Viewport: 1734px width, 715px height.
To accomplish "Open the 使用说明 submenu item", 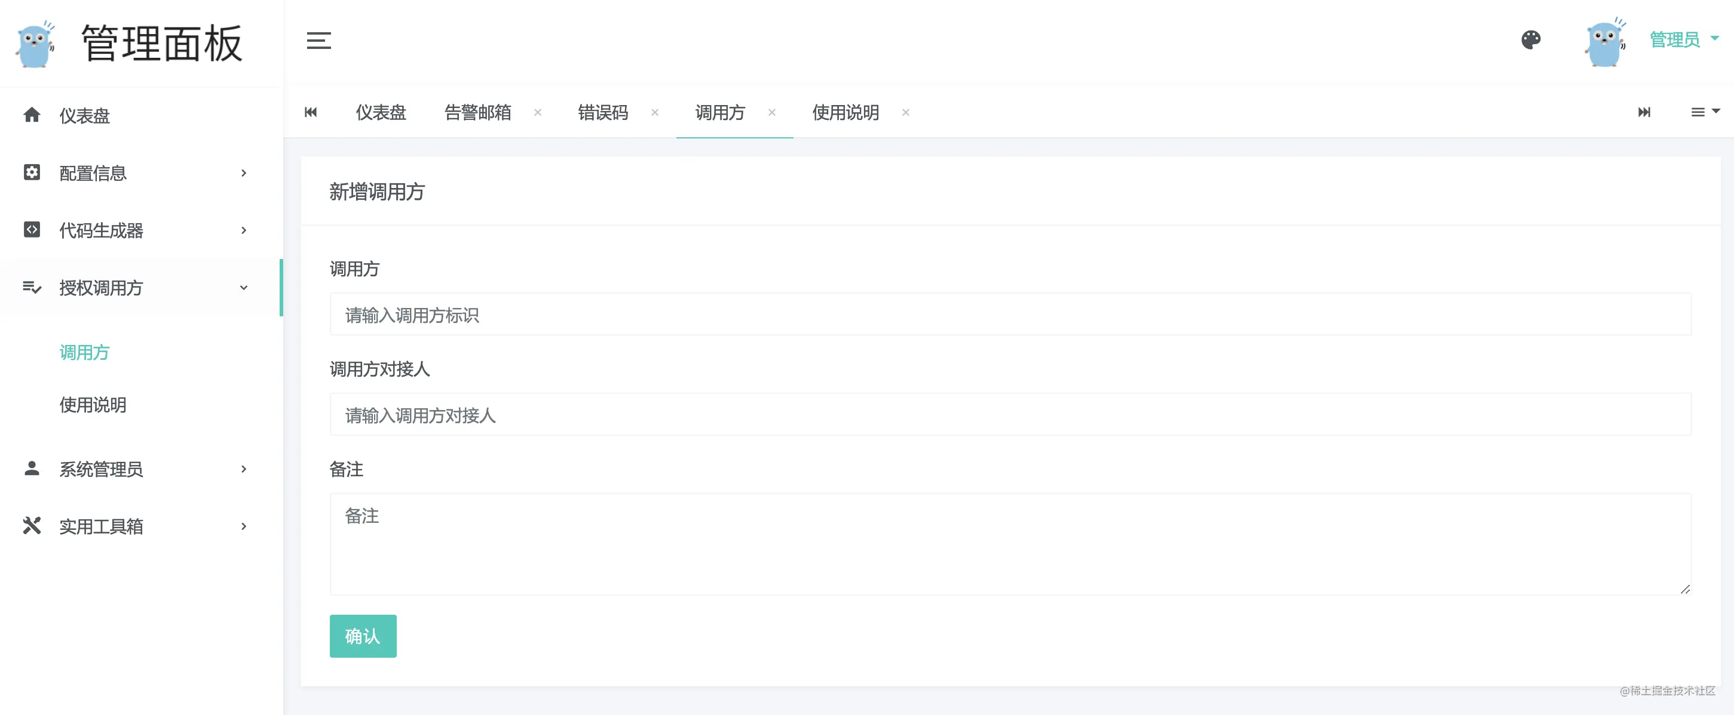I will [93, 404].
